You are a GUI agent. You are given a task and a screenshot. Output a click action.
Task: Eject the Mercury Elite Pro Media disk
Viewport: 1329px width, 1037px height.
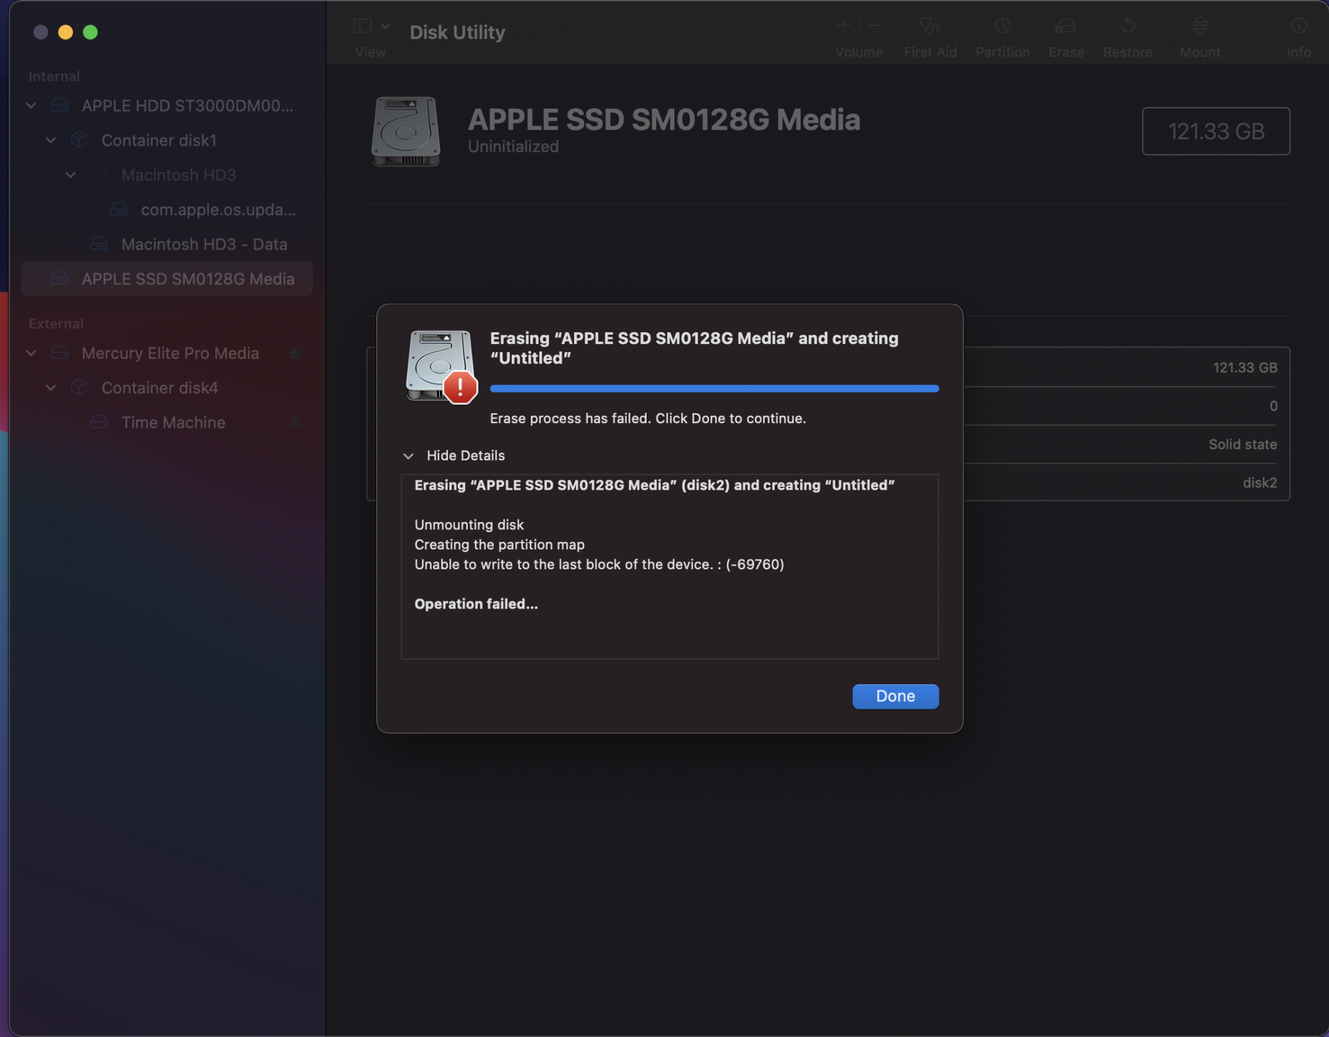295,353
